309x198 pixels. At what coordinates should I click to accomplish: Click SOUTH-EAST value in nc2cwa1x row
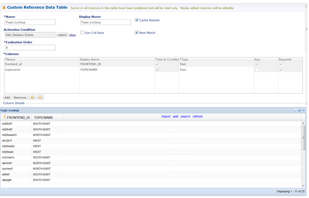[41, 158]
